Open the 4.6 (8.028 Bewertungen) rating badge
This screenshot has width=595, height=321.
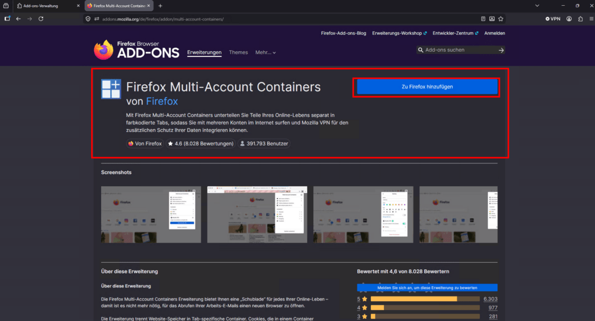click(200, 144)
